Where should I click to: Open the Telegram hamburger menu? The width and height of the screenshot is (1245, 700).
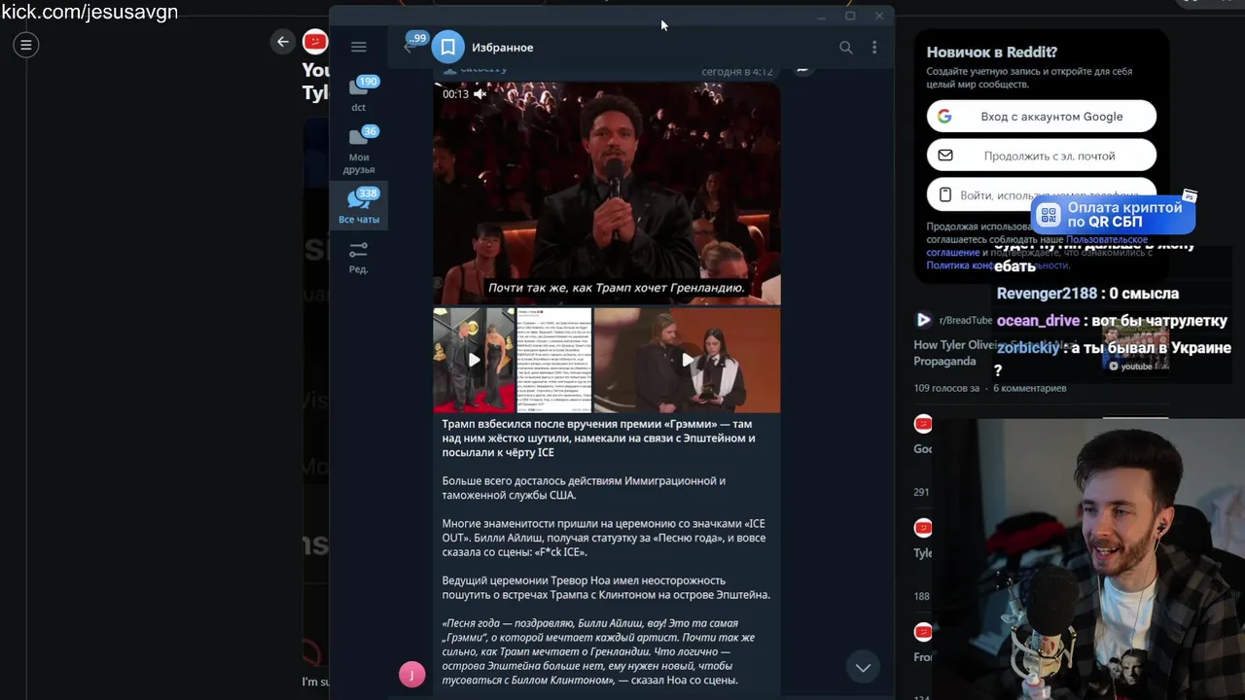tap(358, 47)
